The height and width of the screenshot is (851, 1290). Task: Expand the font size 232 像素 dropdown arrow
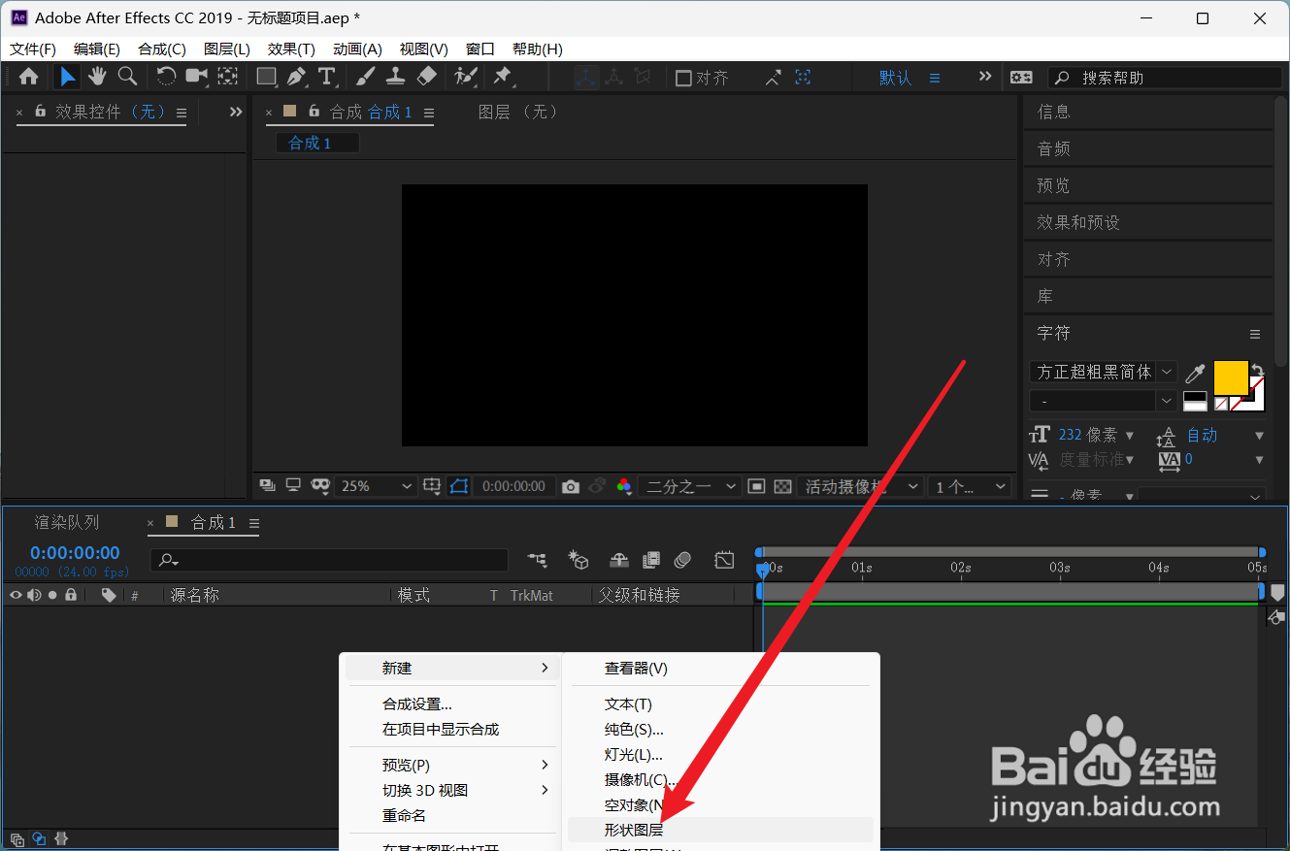coord(1129,436)
